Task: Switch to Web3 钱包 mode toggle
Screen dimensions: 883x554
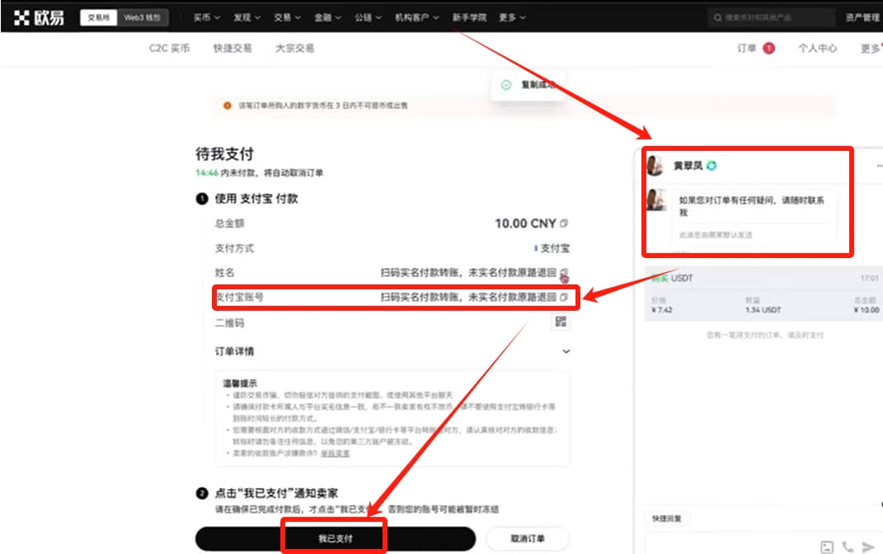Action: (x=142, y=17)
